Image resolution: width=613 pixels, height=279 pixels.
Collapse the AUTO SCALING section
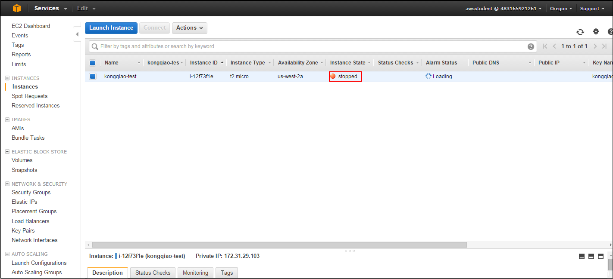coord(7,254)
